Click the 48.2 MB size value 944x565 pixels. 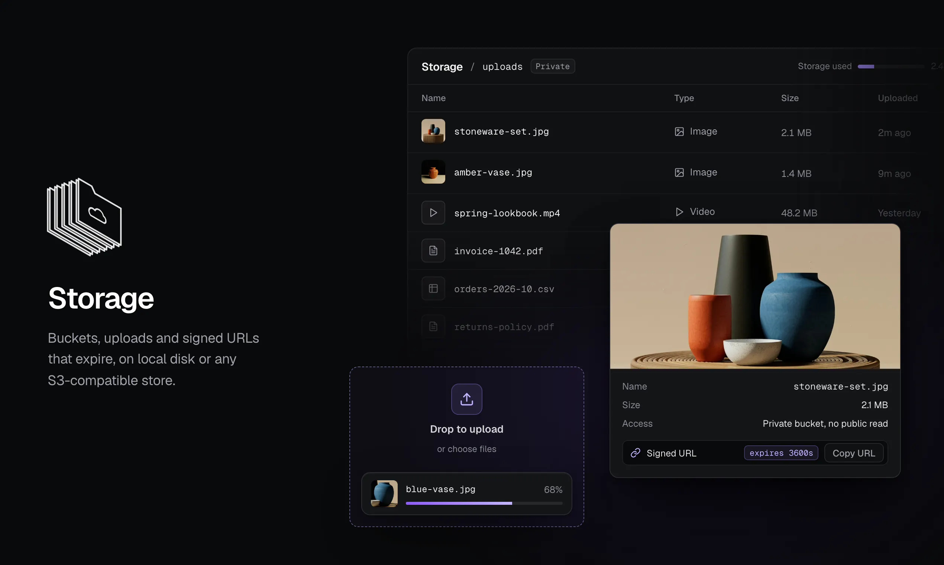point(799,213)
